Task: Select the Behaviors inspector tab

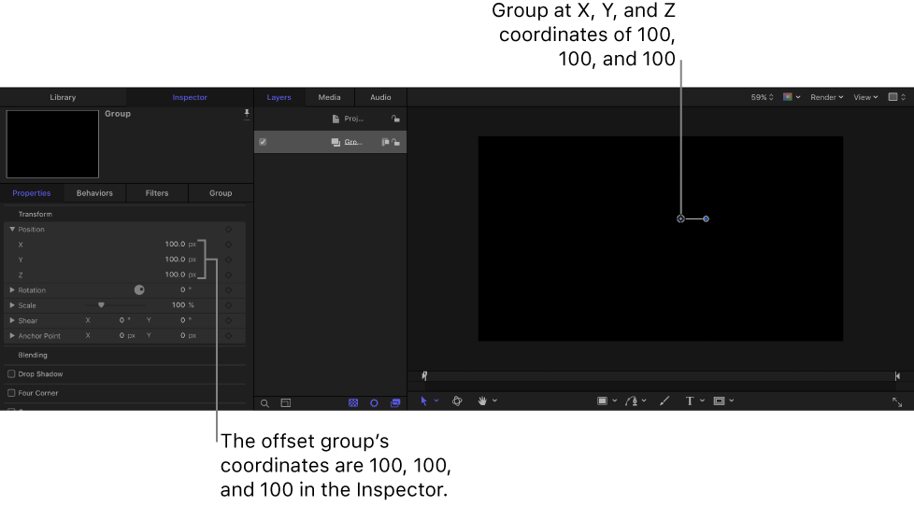Action: point(94,192)
